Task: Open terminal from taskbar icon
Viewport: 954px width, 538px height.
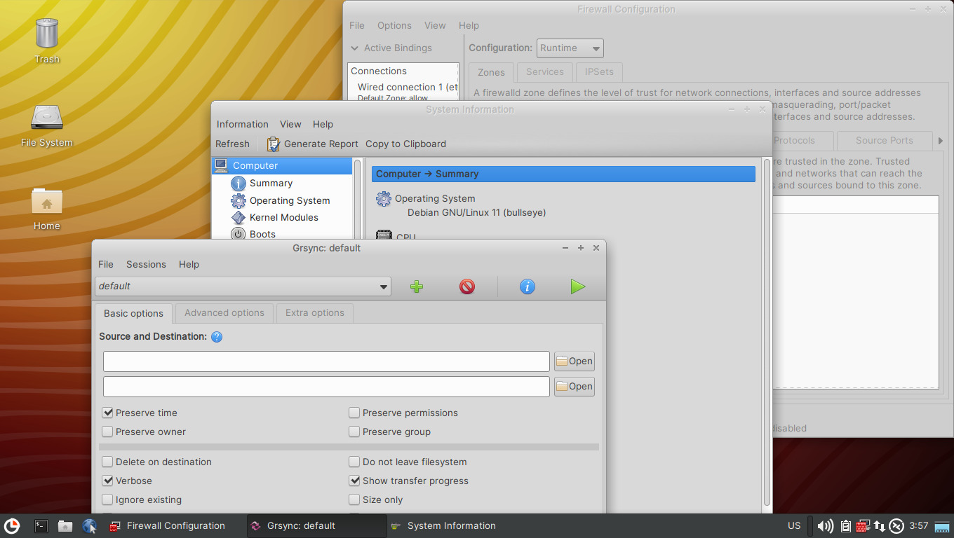Action: click(x=41, y=526)
